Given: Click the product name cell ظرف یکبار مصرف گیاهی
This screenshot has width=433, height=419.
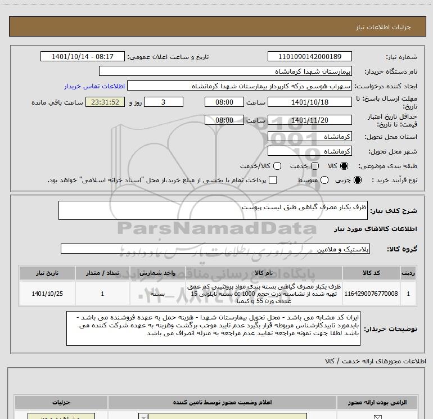Looking at the screenshot, I should tap(264, 294).
